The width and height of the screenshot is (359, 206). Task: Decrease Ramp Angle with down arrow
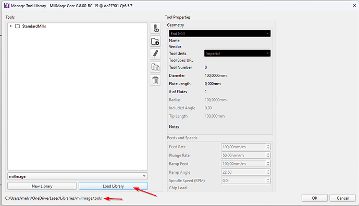click(x=268, y=174)
